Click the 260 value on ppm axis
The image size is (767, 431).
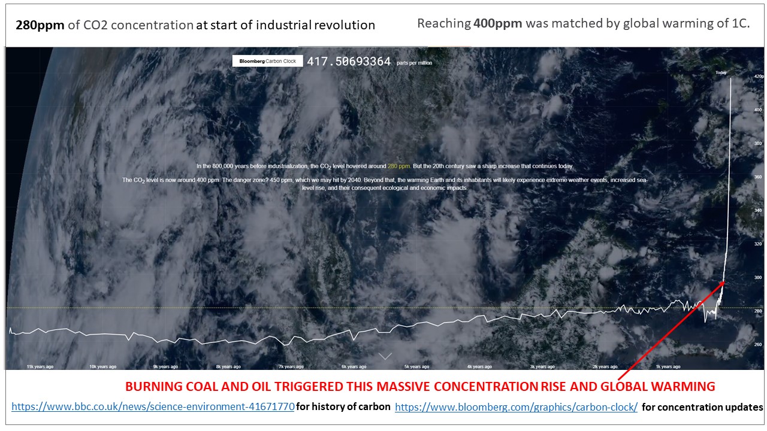(x=758, y=345)
